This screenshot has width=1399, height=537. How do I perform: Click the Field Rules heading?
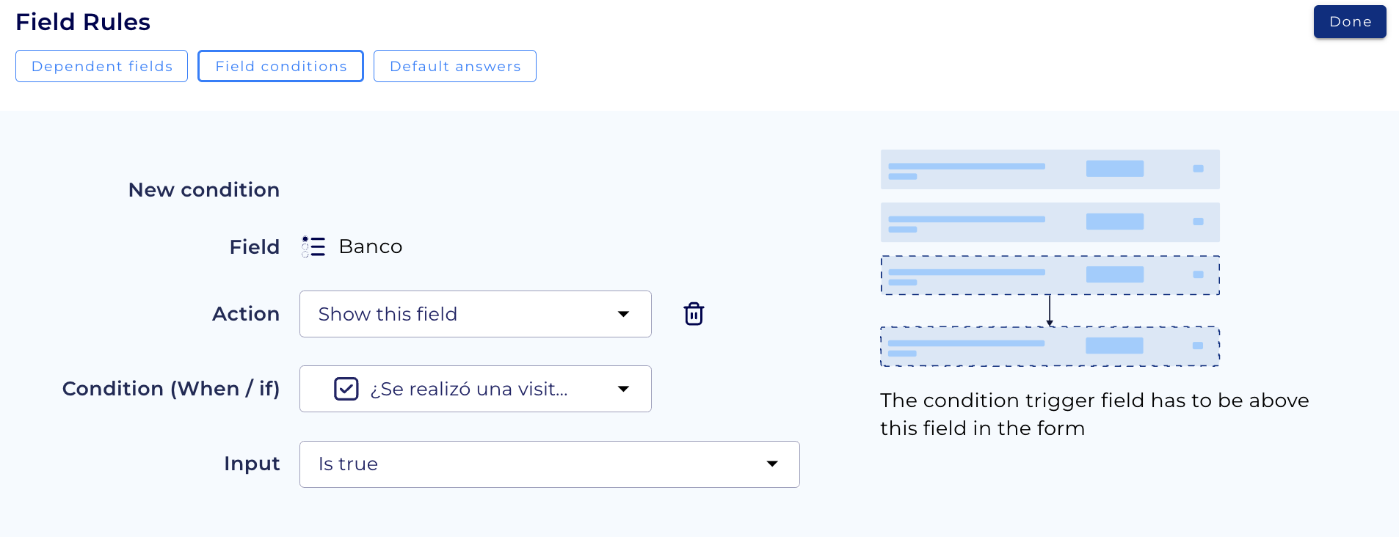click(82, 21)
